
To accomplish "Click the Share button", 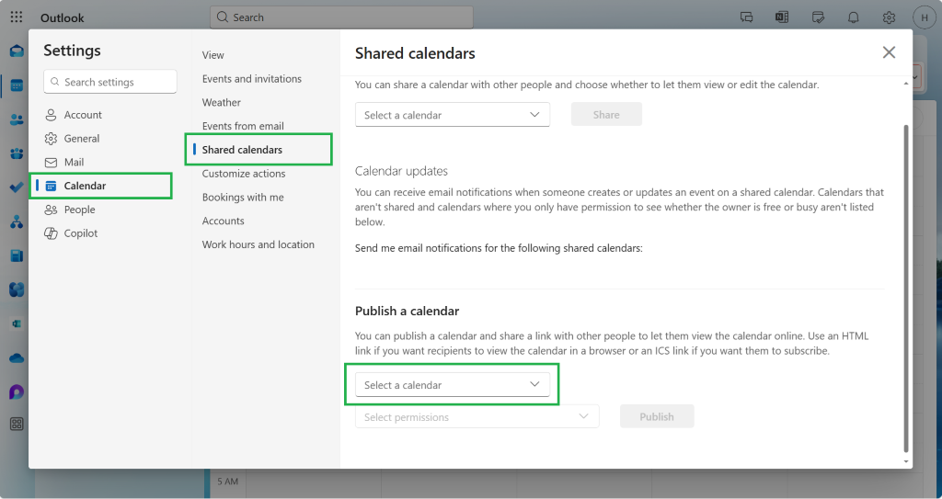I will pos(606,114).
